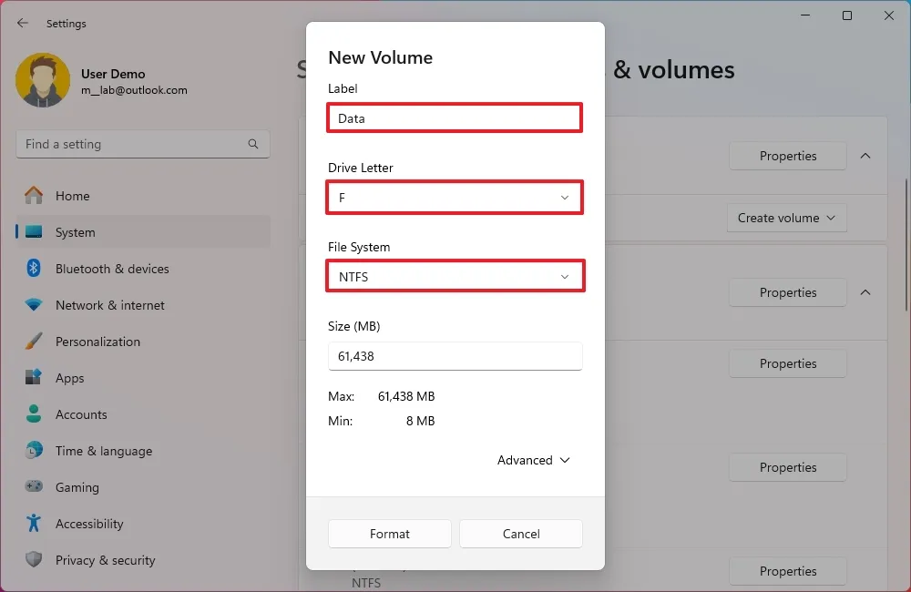
Task: Select the Accessibility figure icon
Action: tap(34, 524)
